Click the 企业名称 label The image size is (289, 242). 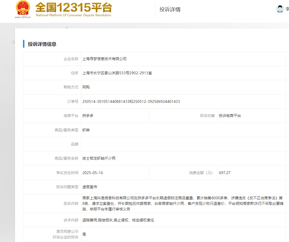71,59
